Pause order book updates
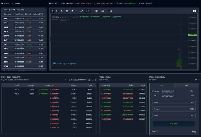Viewport: 201px width, 137px height. pos(96,80)
